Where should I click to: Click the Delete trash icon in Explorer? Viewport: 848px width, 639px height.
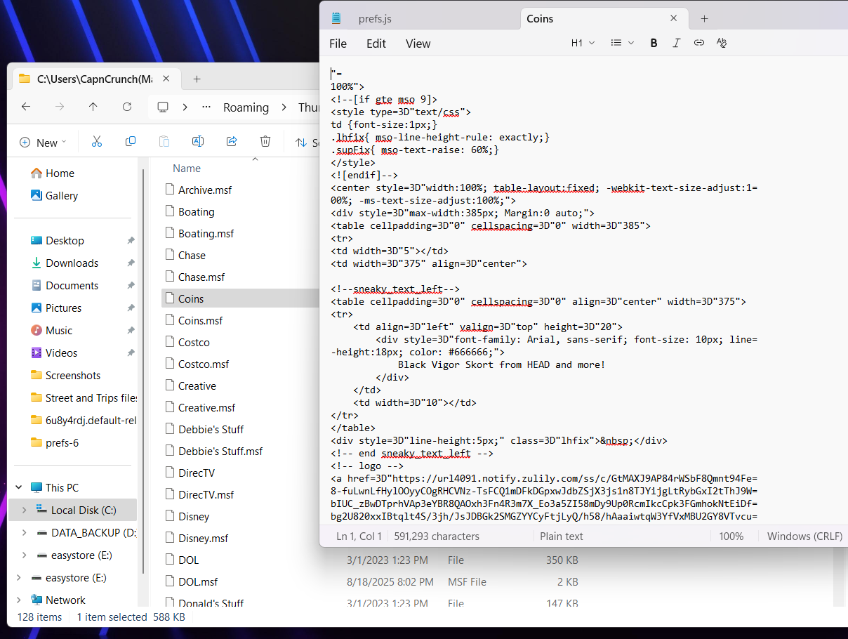(265, 142)
